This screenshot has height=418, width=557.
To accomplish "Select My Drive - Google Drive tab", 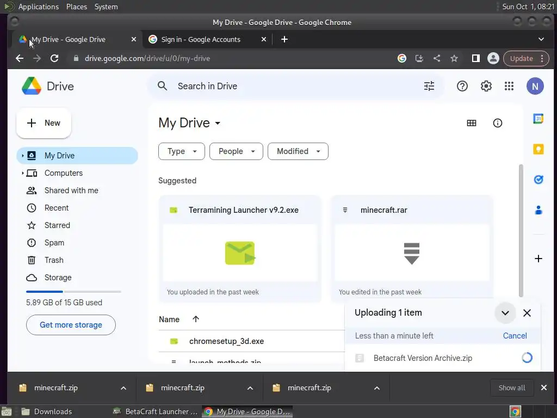I will pyautogui.click(x=77, y=39).
